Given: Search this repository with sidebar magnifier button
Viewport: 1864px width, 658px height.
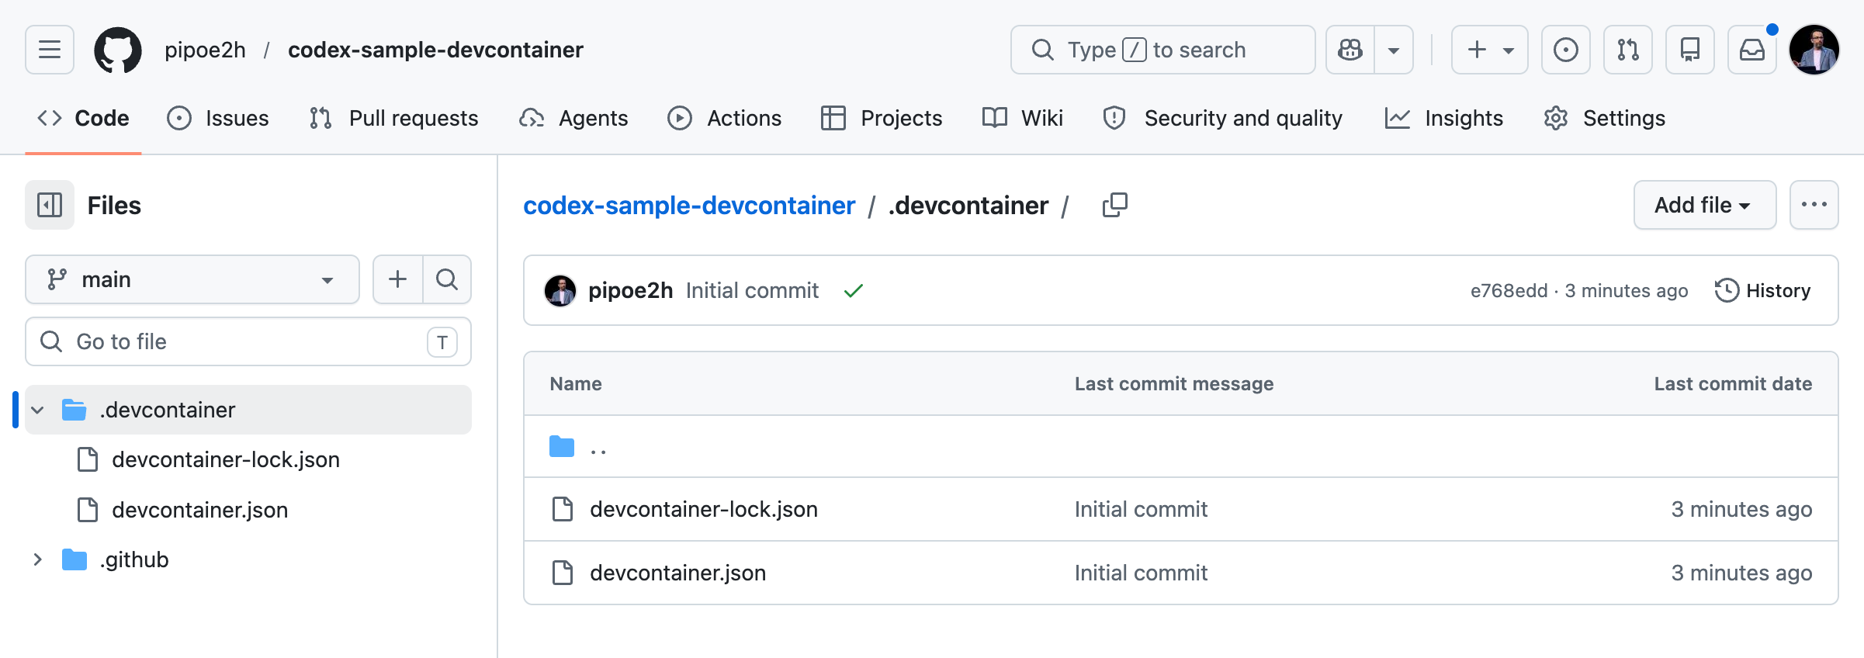Looking at the screenshot, I should coord(447,279).
